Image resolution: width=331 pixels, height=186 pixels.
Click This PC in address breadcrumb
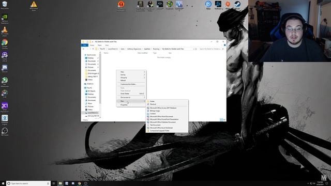(x=102, y=49)
